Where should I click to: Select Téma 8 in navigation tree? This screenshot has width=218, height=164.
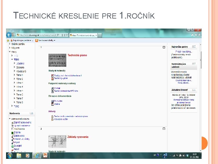pyautogui.click(x=20, y=102)
